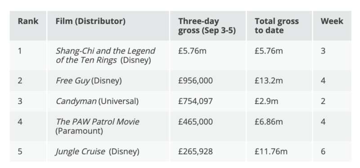Screen dimensions: 360x168
Task: Select the £11.76m total gross value
Action: coord(271,152)
